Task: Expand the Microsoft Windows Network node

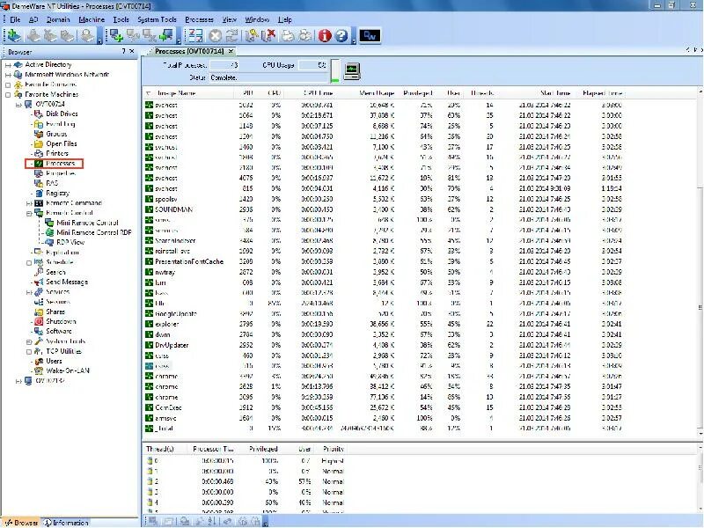Action: pos(8,75)
